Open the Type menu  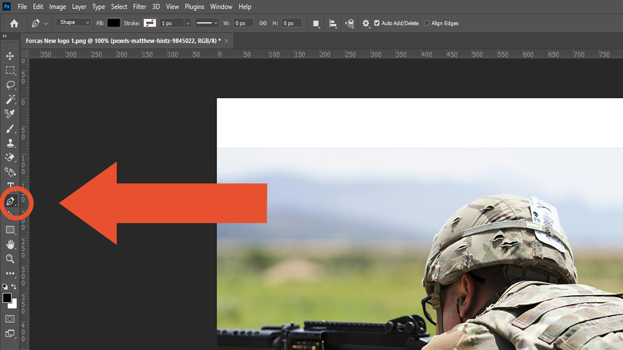[x=99, y=7]
